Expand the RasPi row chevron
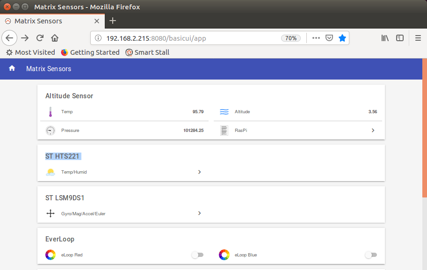The image size is (427, 270). point(373,131)
